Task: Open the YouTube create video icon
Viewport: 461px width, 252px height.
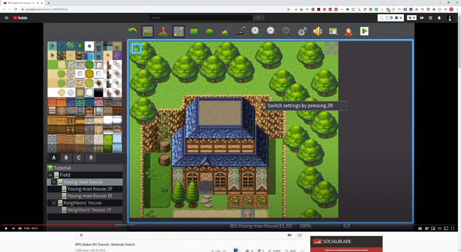Action: click(x=422, y=18)
